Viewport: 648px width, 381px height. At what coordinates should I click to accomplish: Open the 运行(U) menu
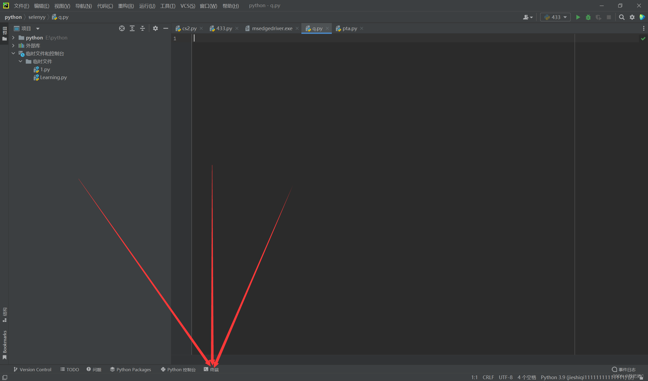pyautogui.click(x=147, y=6)
